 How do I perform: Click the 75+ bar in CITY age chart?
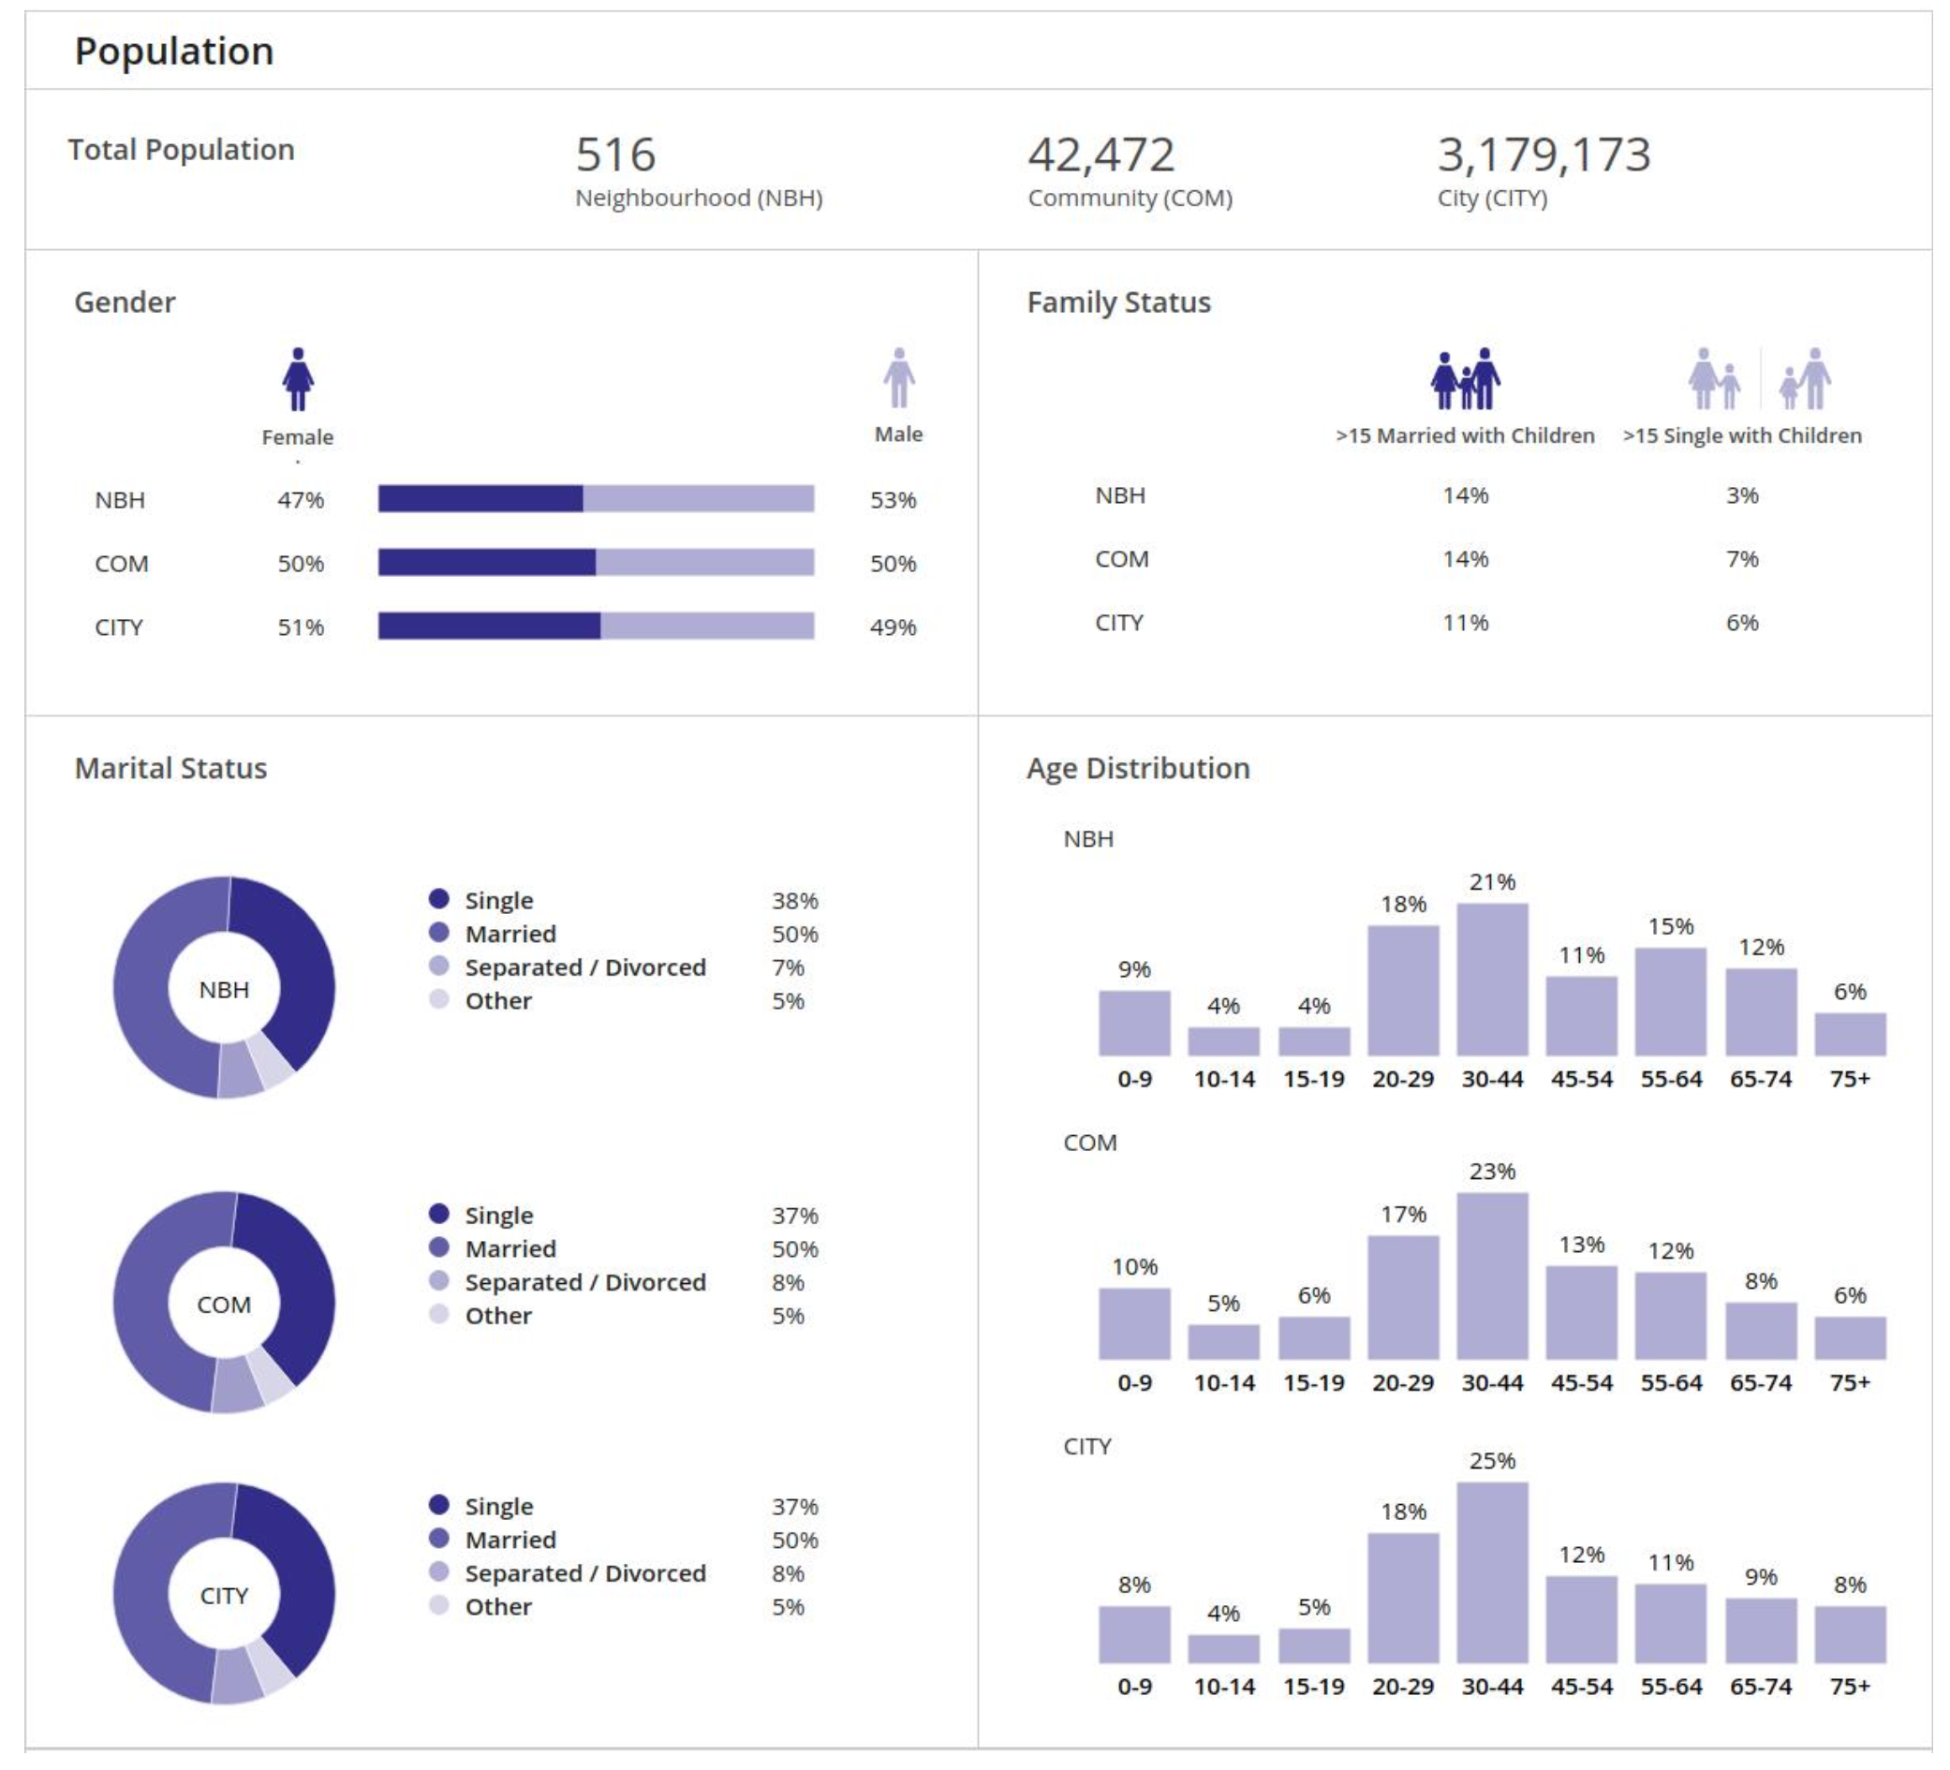[1850, 1633]
